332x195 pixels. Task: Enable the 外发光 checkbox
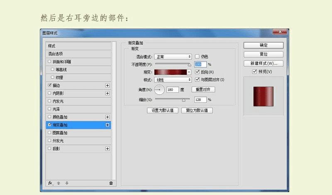(x=49, y=140)
